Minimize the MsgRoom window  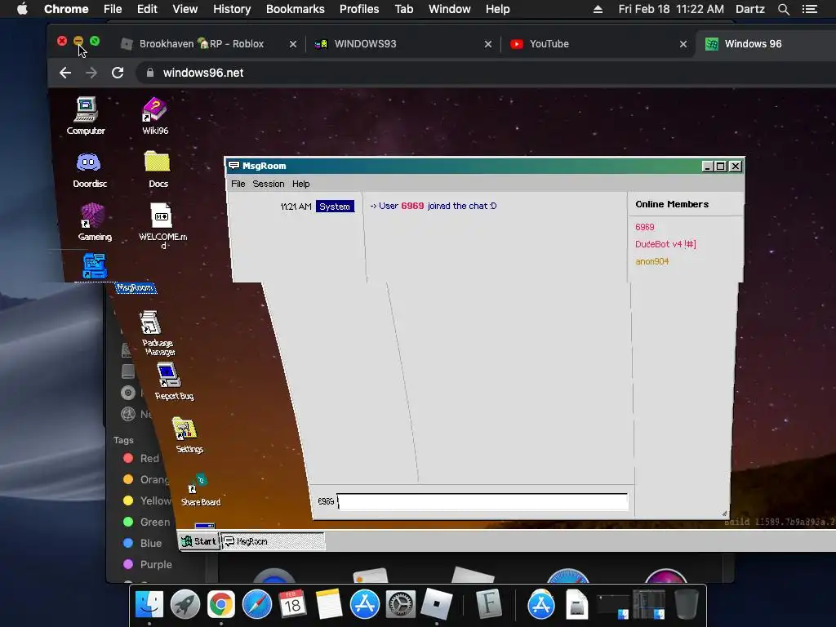pos(708,167)
